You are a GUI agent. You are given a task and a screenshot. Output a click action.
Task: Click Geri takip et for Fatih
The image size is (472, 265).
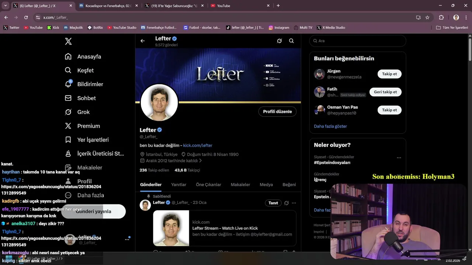coord(385,92)
